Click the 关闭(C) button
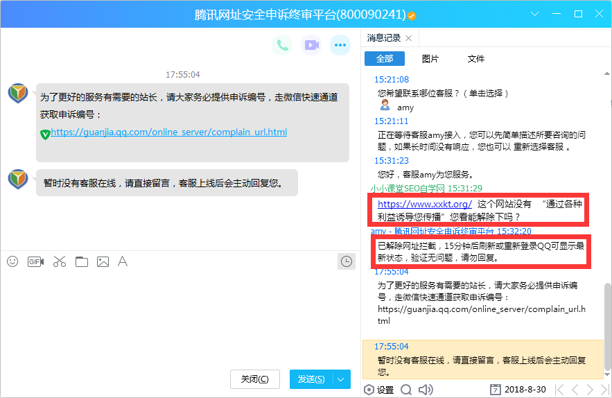 255,379
